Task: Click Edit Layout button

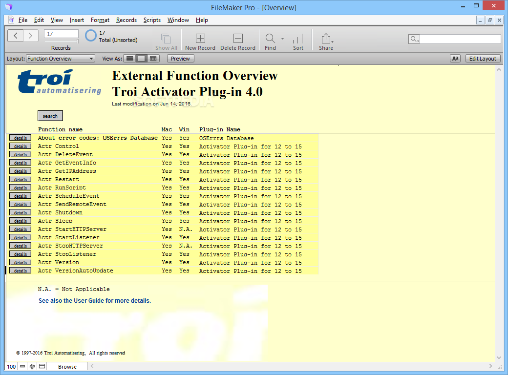Action: pyautogui.click(x=483, y=59)
